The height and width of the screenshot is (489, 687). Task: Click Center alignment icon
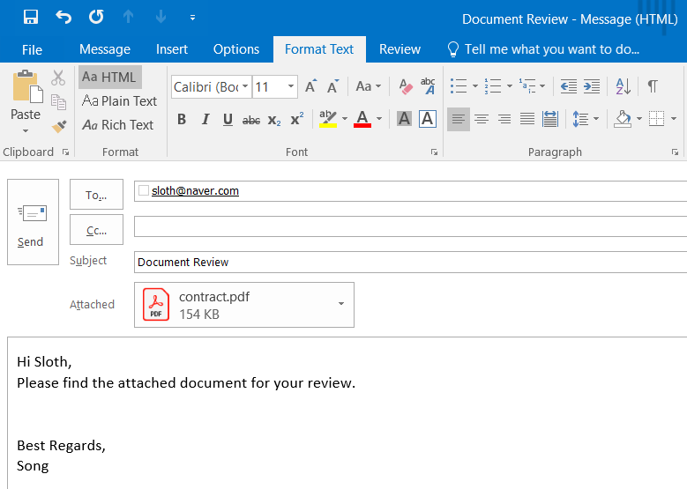click(x=482, y=119)
